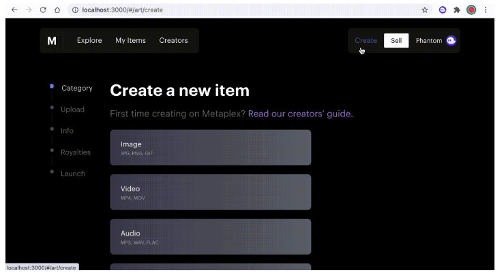
Task: Select the Category step
Action: [x=77, y=88]
